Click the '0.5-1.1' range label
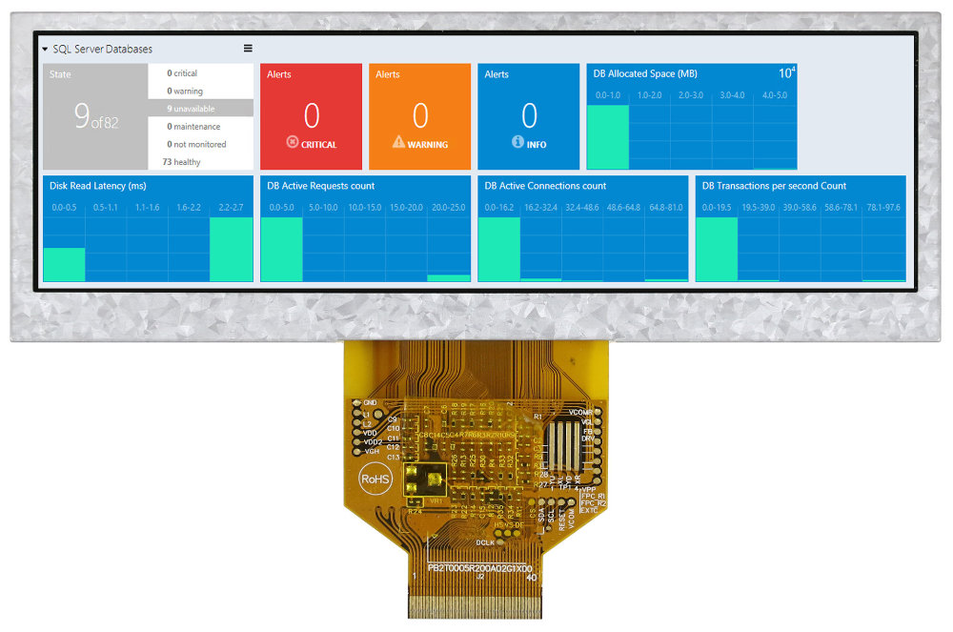 105,208
